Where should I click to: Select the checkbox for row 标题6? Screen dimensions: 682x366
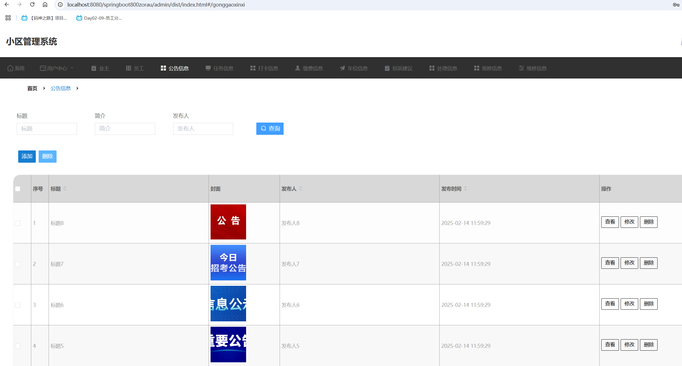pos(18,305)
